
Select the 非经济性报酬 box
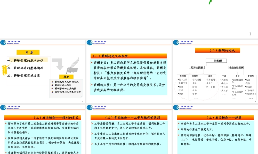point(236,68)
